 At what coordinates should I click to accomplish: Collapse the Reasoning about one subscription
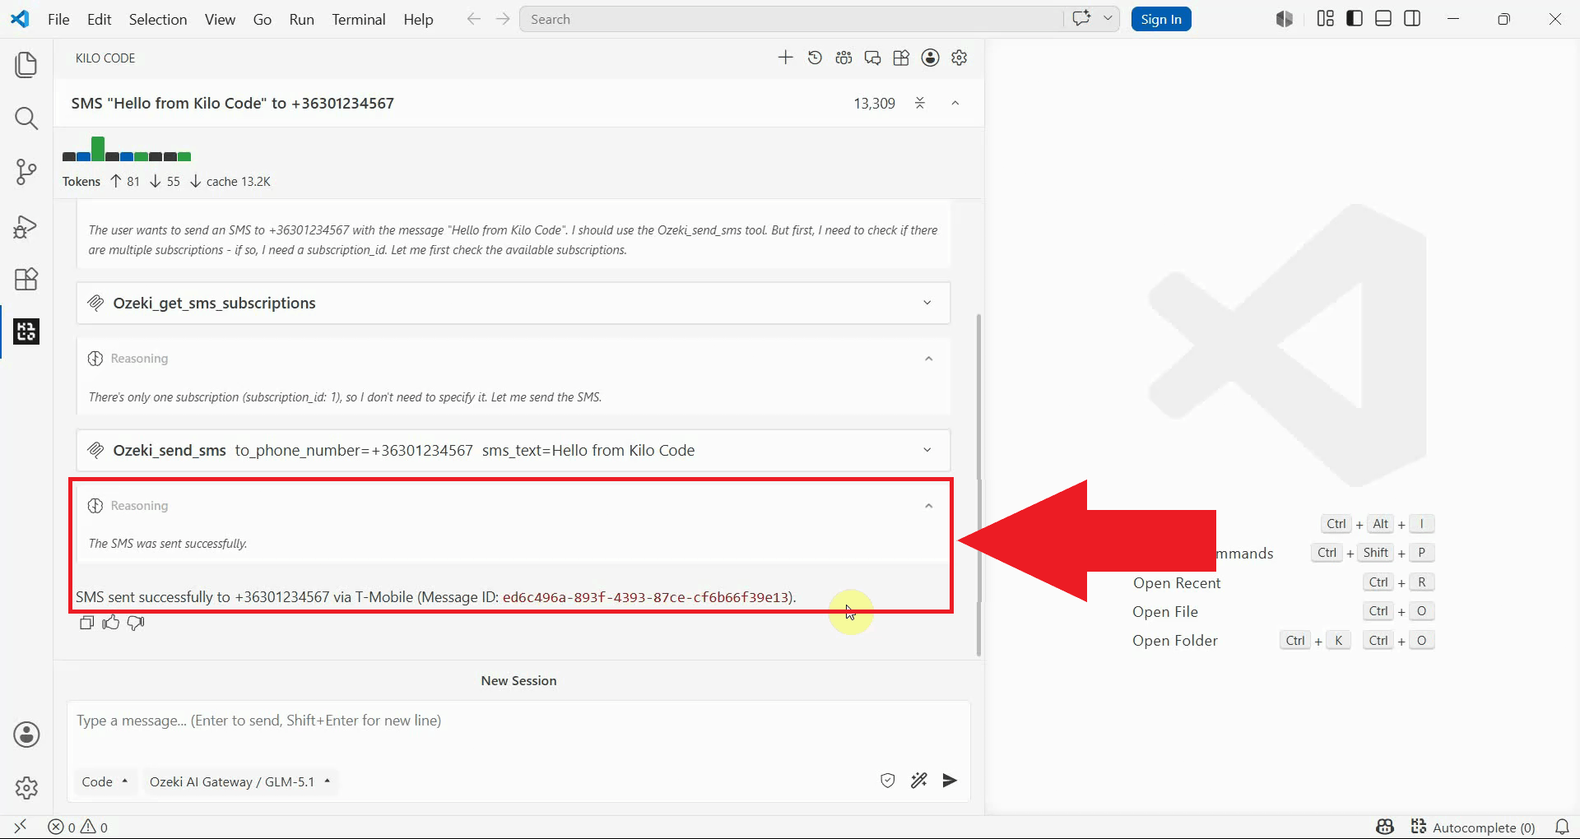(928, 359)
